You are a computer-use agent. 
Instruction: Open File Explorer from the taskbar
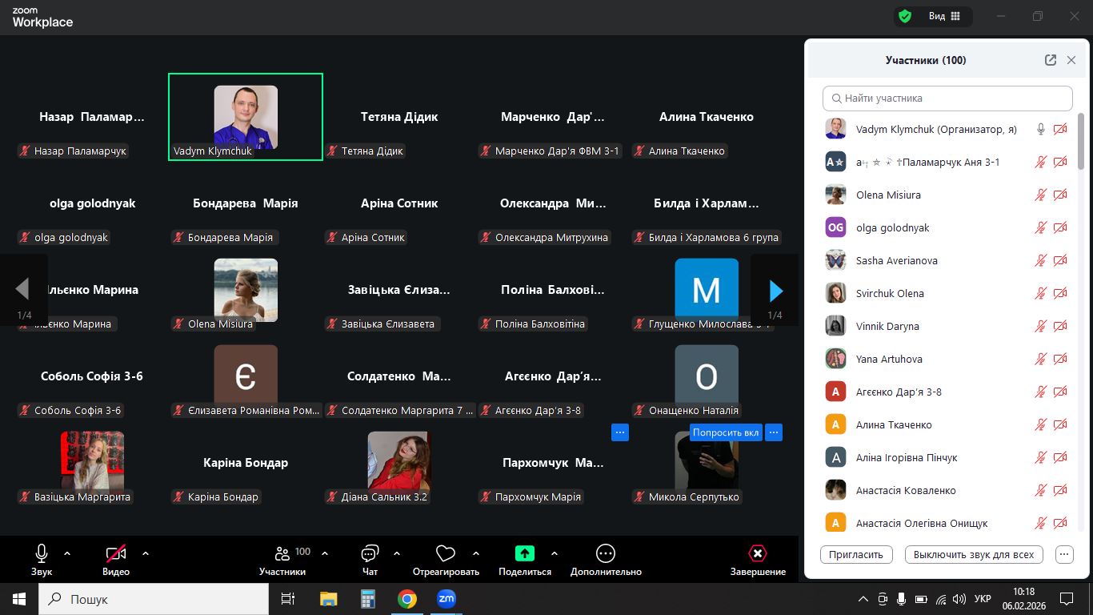[328, 599]
